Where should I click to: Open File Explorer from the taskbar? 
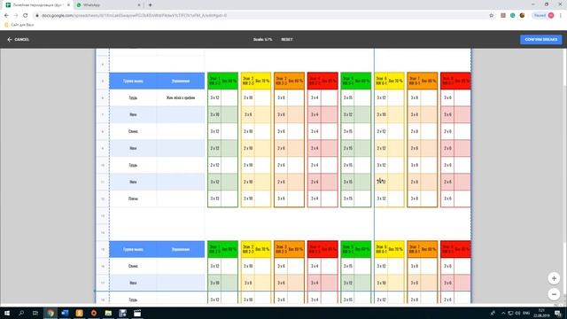pyautogui.click(x=108, y=313)
